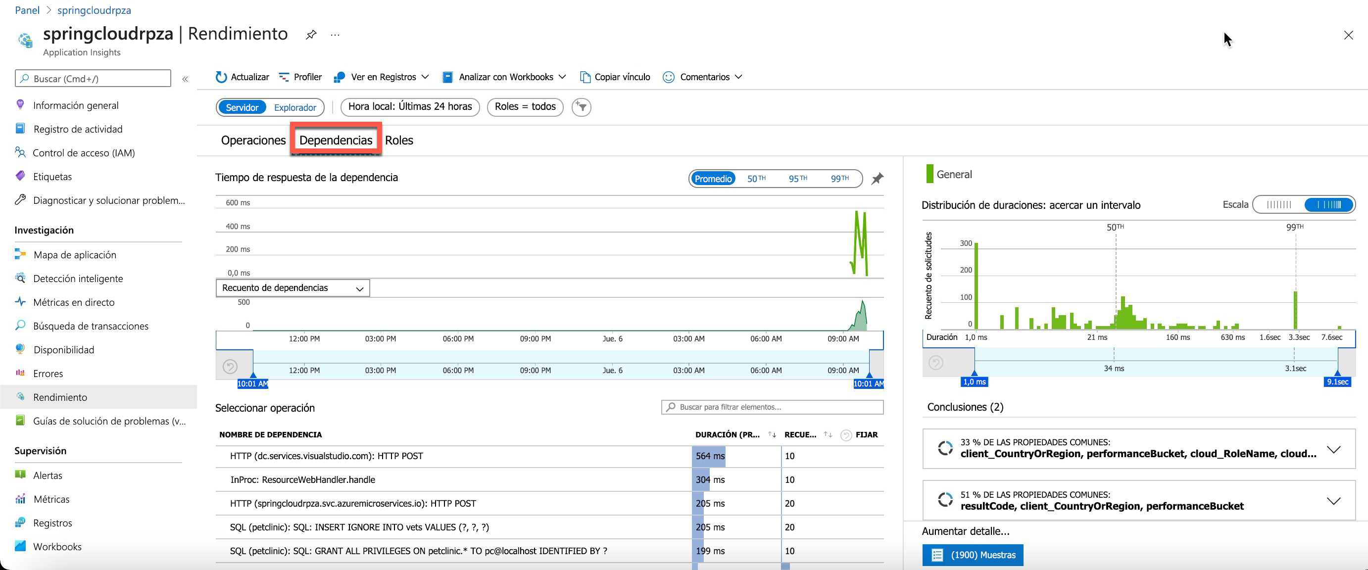1368x570 pixels.
Task: Collapse the left sidebar menu
Action: coord(185,79)
